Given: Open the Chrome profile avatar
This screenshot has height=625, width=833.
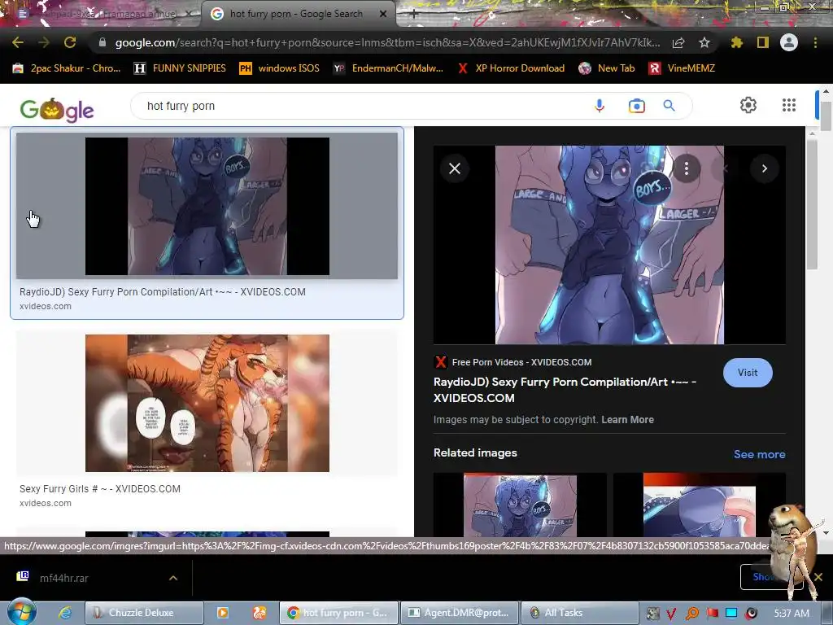Looking at the screenshot, I should point(789,42).
